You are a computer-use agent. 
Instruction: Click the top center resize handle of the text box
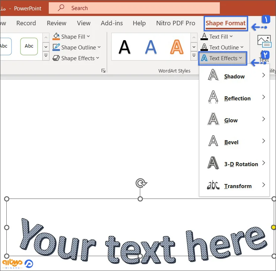point(140,199)
